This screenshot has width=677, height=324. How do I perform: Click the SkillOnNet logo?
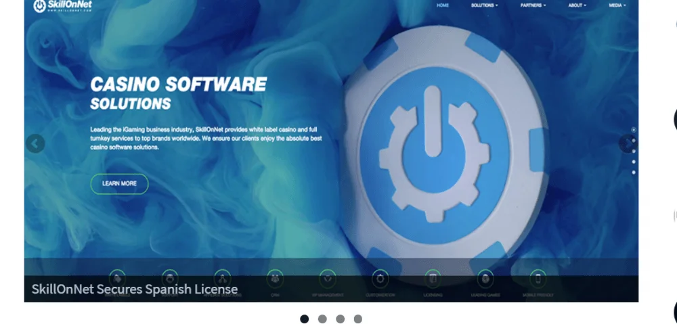click(x=62, y=5)
